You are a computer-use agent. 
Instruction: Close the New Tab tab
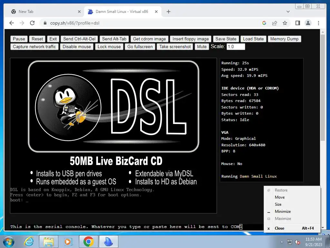coord(79,12)
